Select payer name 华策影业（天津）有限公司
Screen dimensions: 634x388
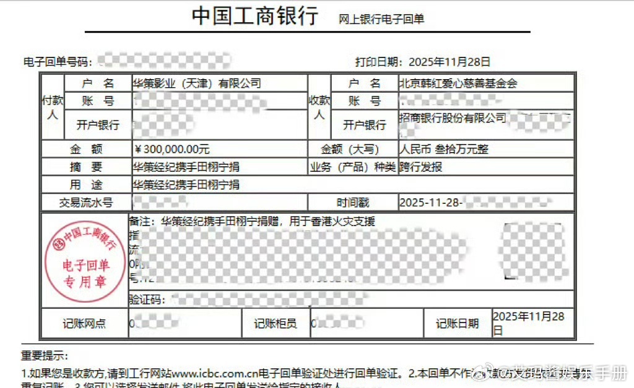click(x=197, y=83)
